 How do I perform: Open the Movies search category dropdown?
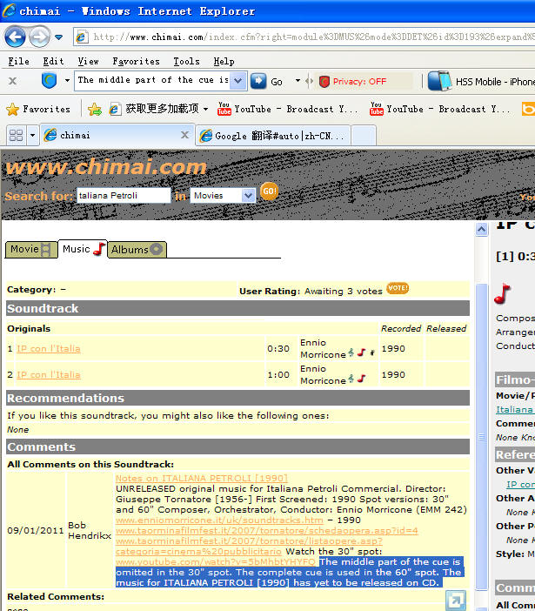pos(223,196)
